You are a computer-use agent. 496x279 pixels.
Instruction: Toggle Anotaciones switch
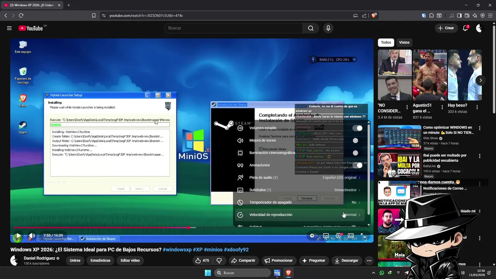[x=357, y=165]
